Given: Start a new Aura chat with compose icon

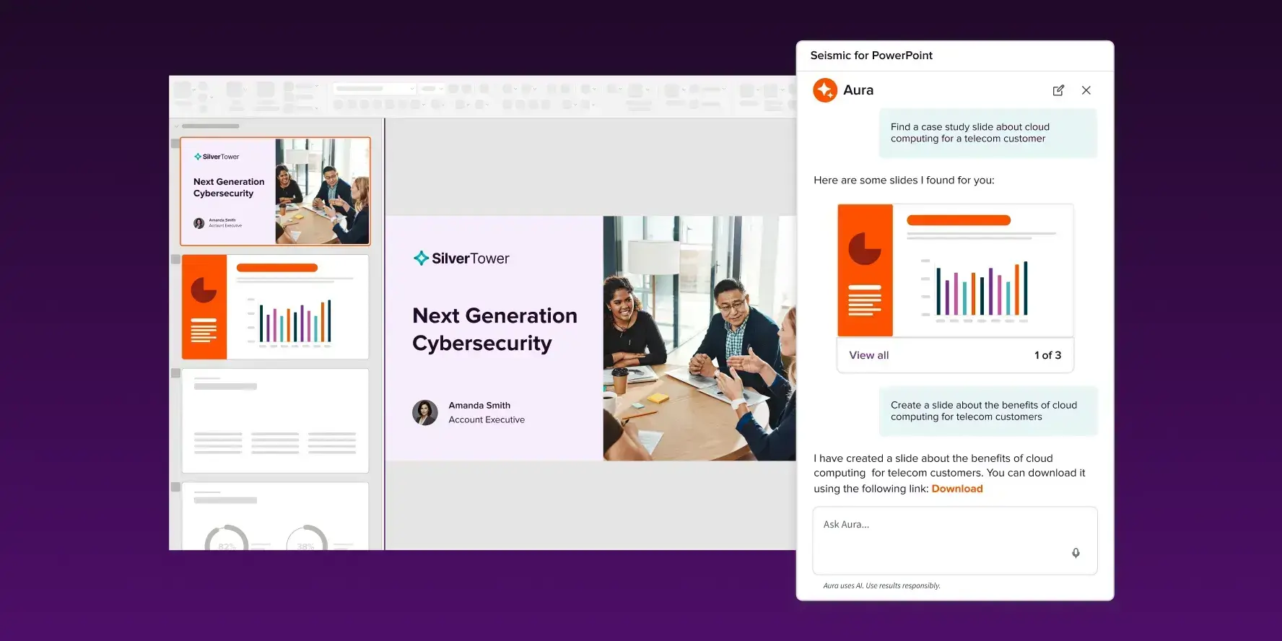Looking at the screenshot, I should click(x=1058, y=90).
